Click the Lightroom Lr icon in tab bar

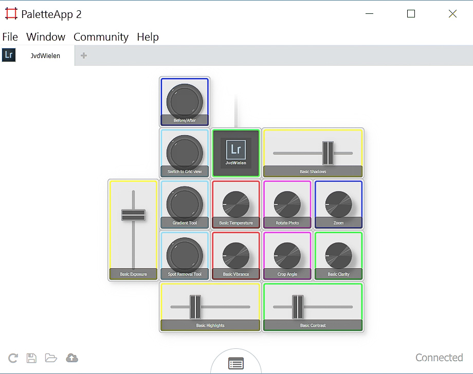coord(9,55)
